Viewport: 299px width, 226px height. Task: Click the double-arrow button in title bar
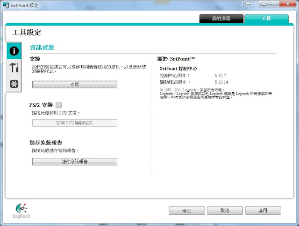coord(248,4)
